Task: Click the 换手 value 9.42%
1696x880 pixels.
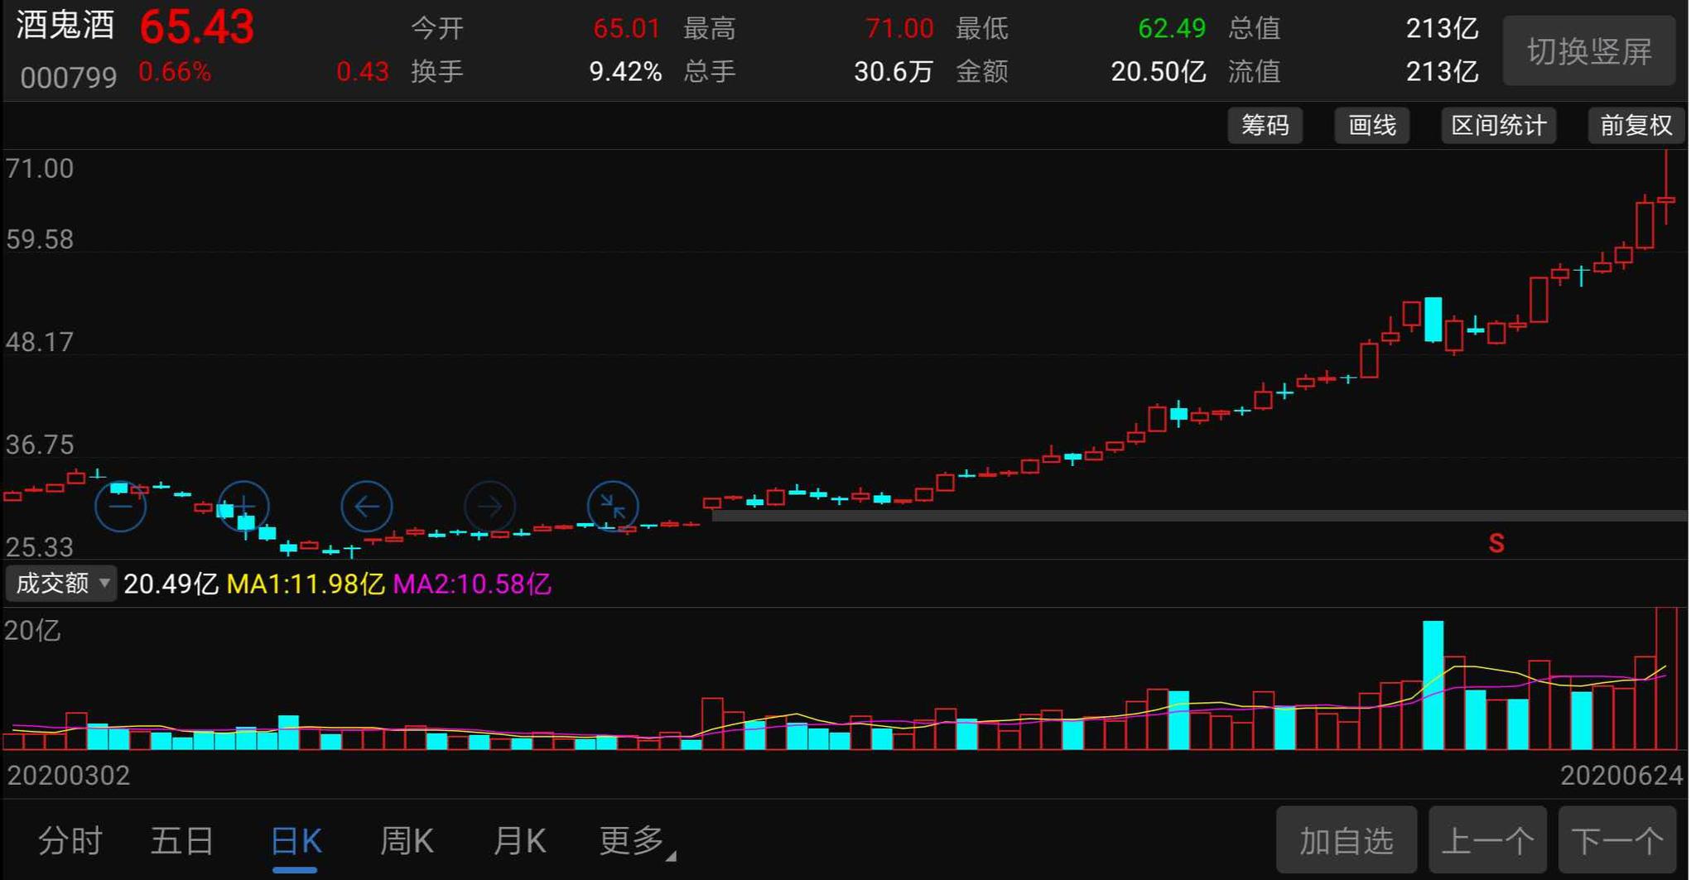Action: [x=625, y=72]
